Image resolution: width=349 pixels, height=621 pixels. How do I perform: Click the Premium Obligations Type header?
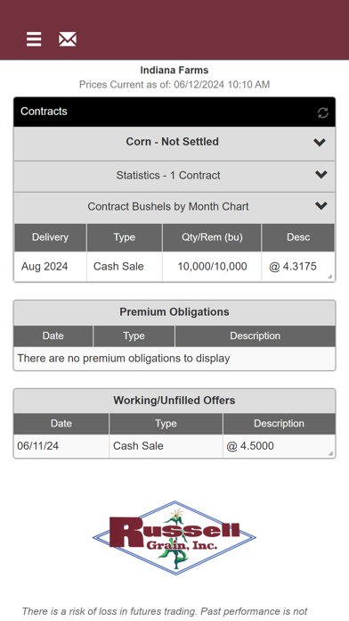pos(134,335)
